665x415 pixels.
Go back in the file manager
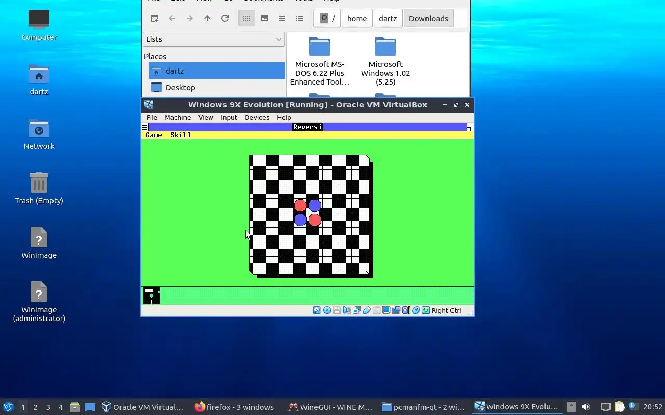click(172, 18)
